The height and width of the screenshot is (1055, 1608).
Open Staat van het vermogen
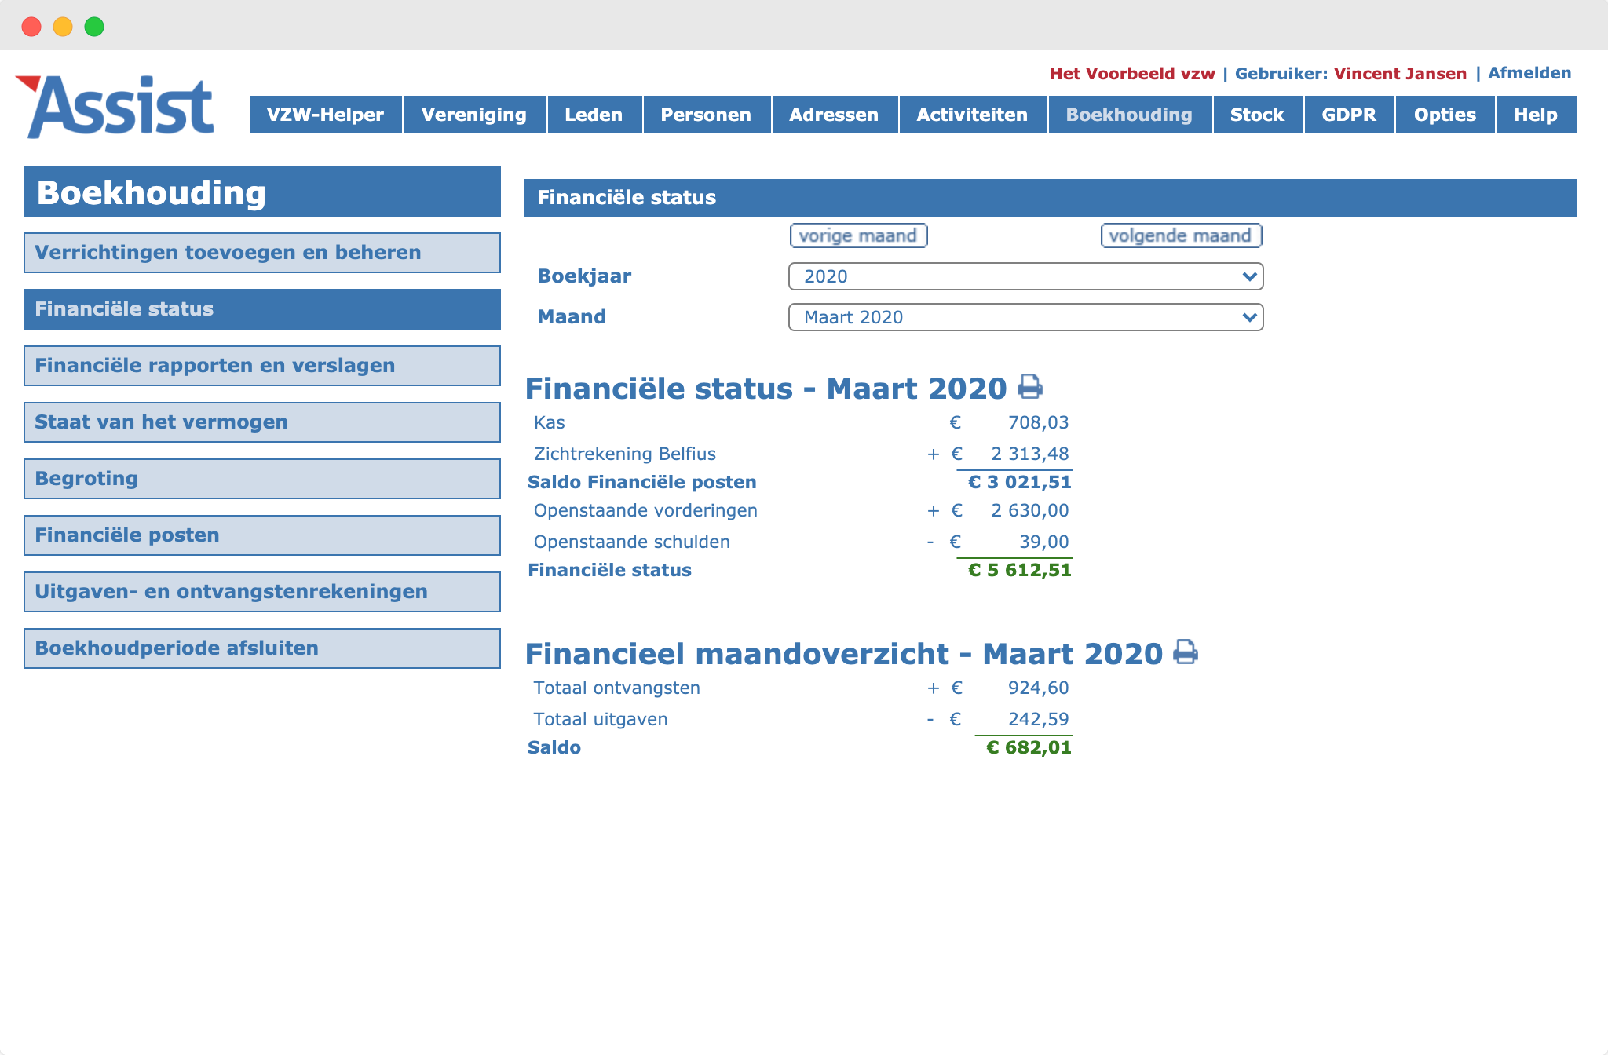pos(262,422)
